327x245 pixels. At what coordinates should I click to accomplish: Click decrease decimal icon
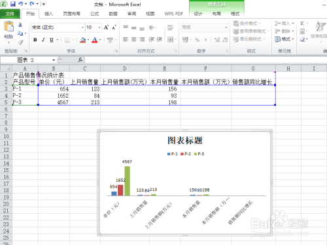pos(225,40)
